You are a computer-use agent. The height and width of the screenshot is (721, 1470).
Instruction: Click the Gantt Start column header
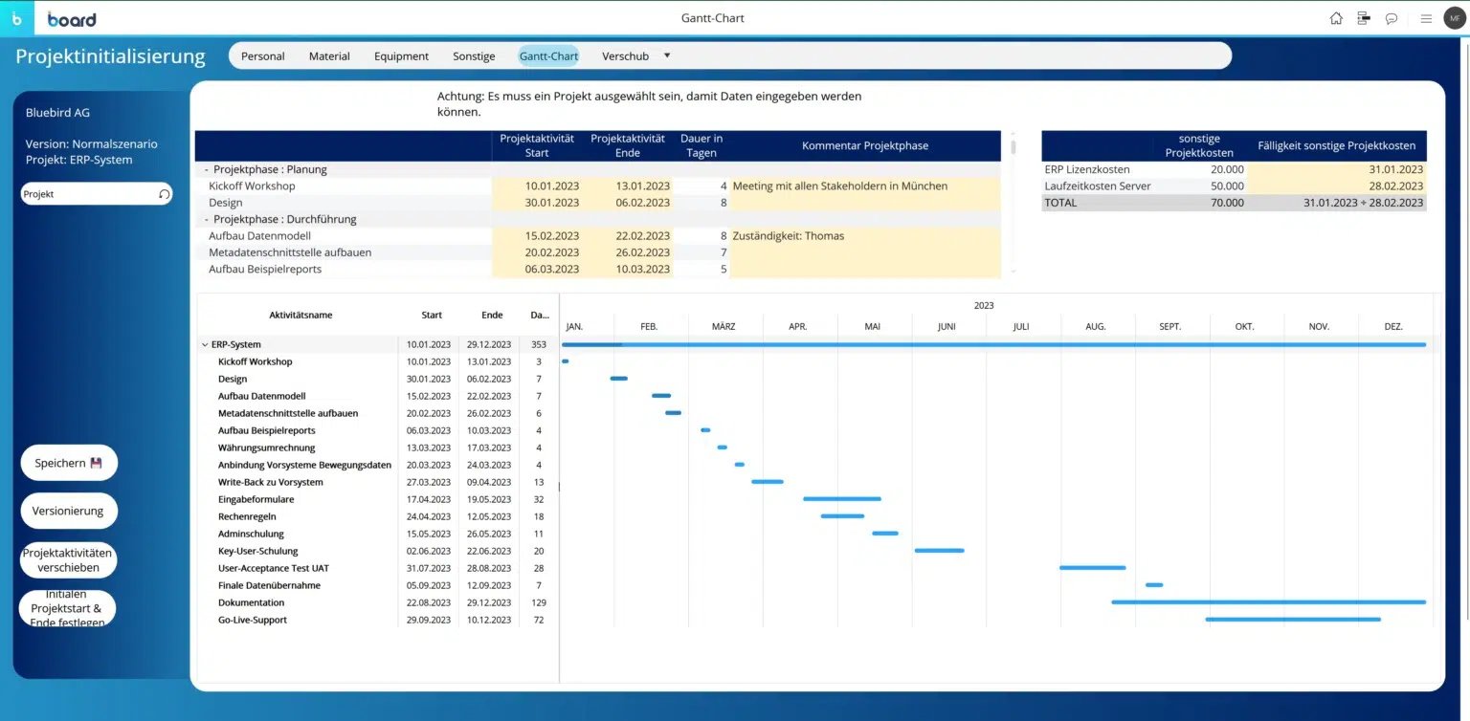click(432, 315)
